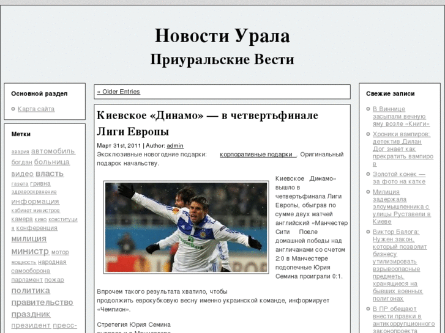Click the Основной раздел heading

click(x=39, y=94)
